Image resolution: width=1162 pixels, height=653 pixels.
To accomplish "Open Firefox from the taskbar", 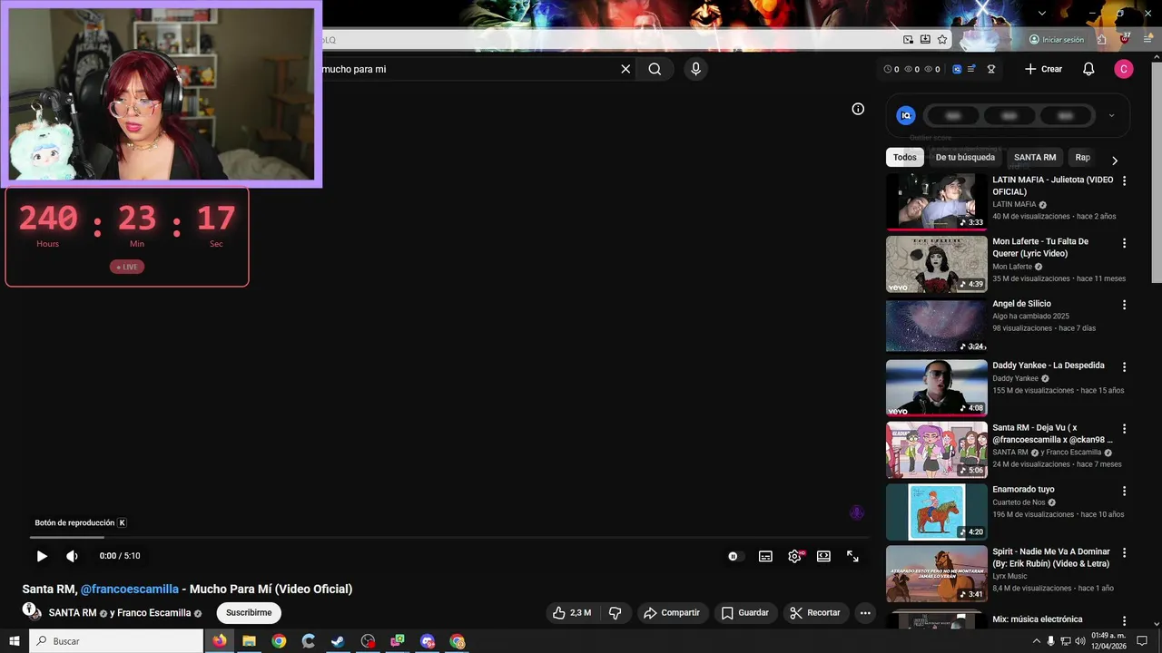I will click(220, 641).
